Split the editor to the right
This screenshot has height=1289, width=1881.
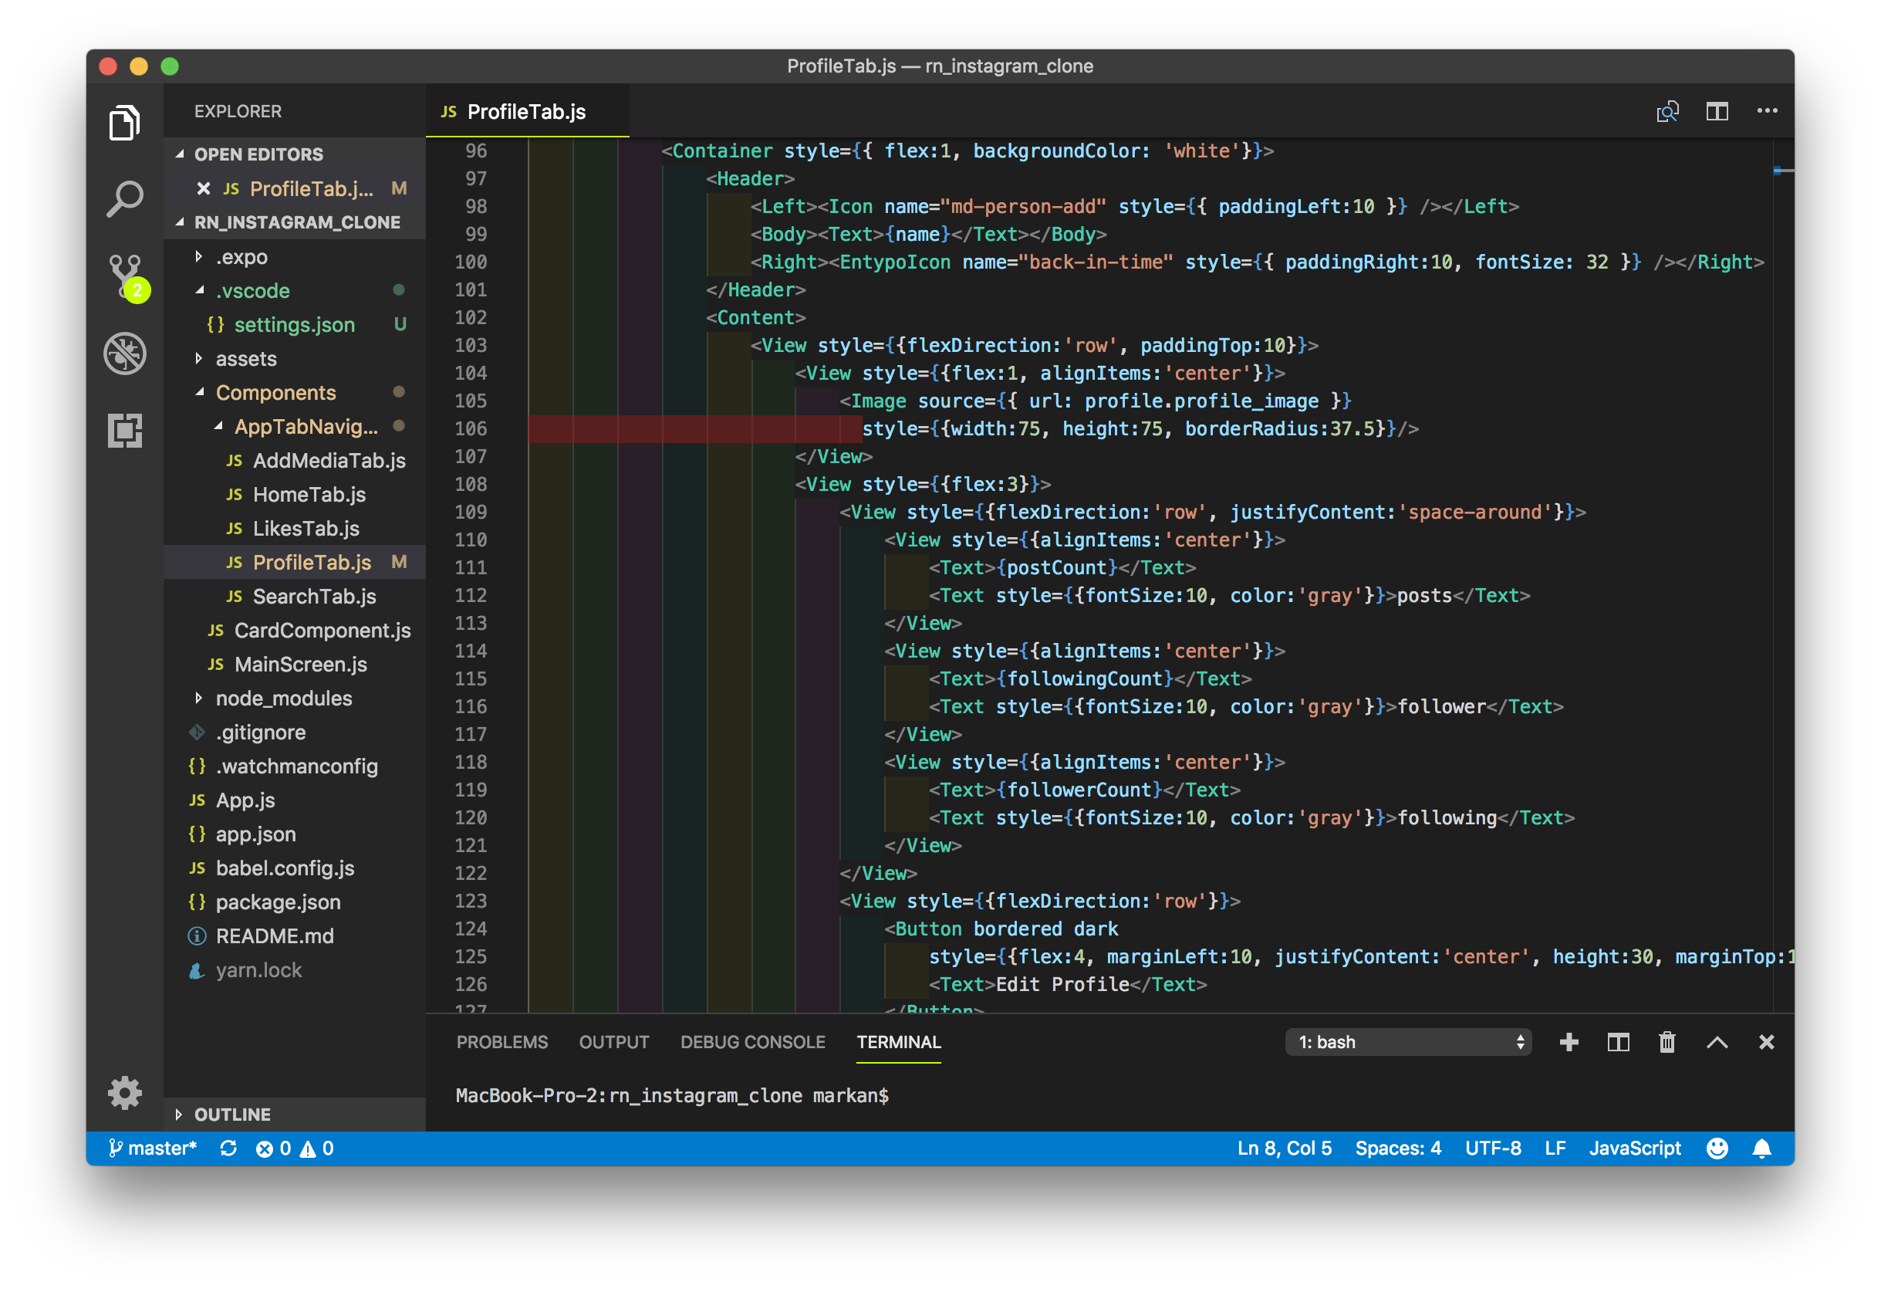[x=1717, y=112]
